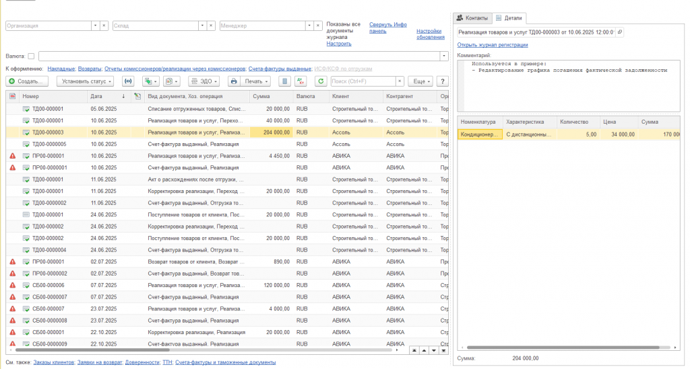Click the parentheses linked documents icon
Image resolution: width=690 pixels, height=369 pixels.
tap(128, 81)
